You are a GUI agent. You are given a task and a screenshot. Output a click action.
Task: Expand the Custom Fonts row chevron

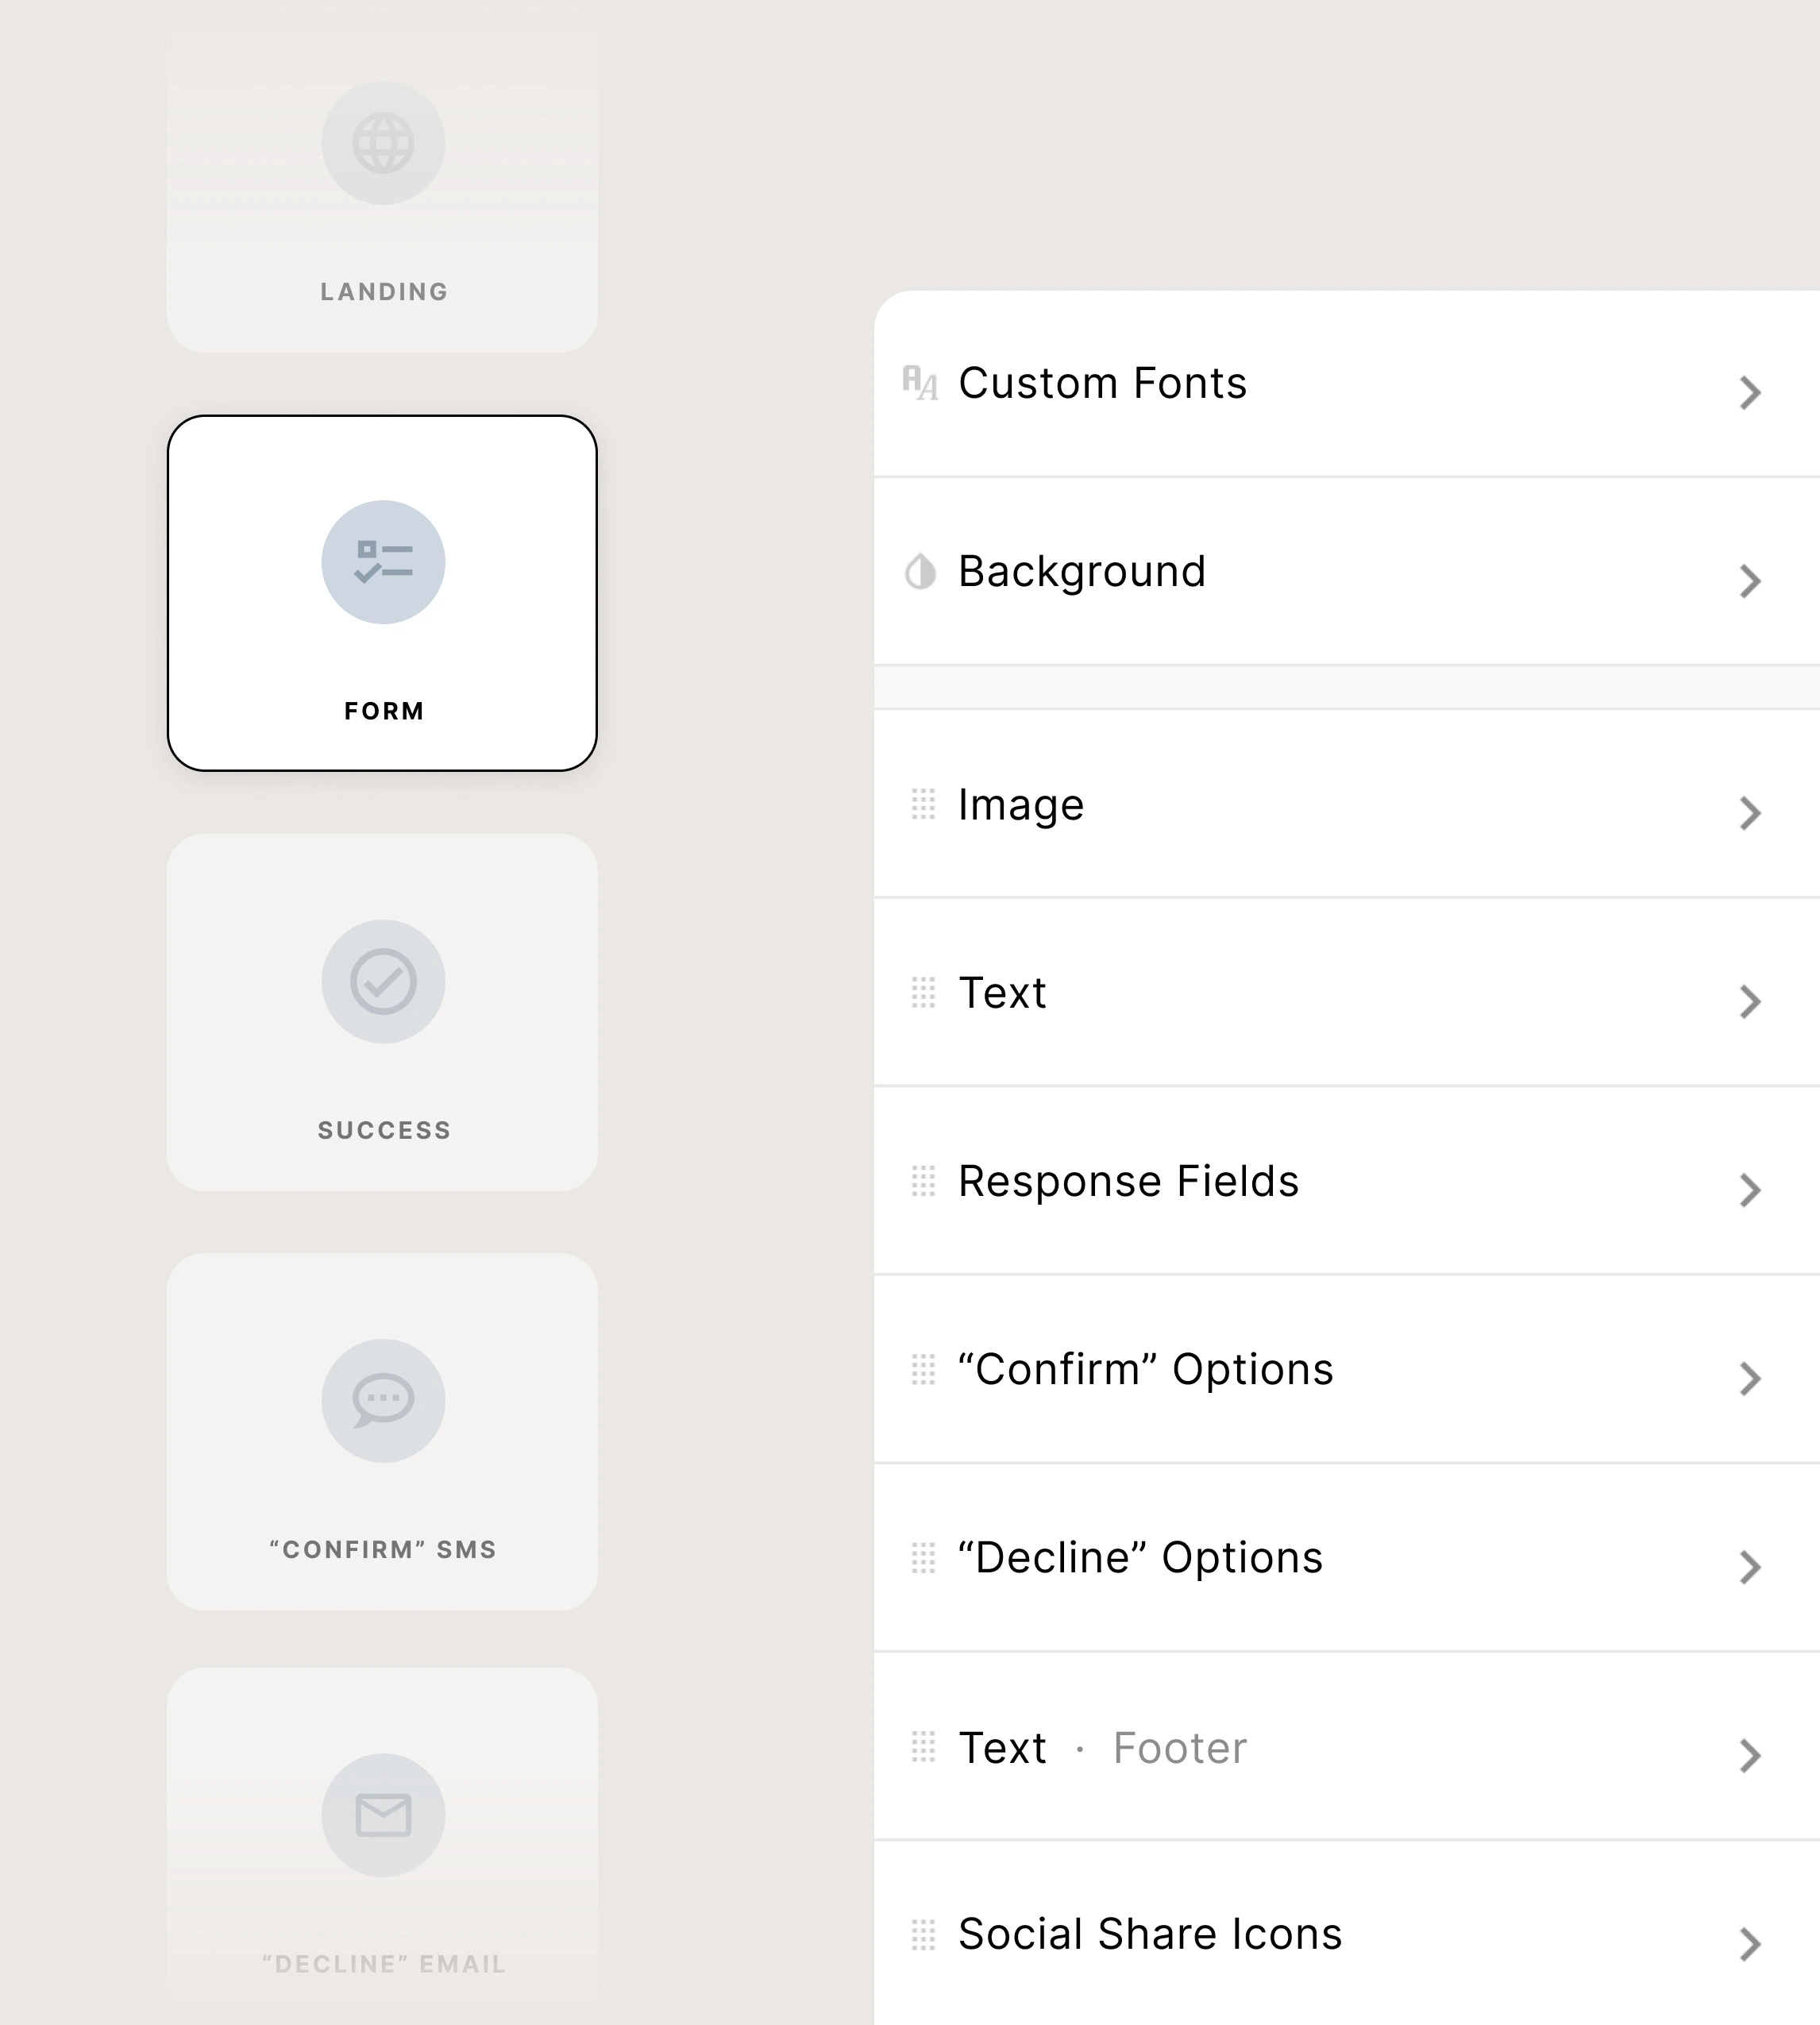tap(1750, 392)
